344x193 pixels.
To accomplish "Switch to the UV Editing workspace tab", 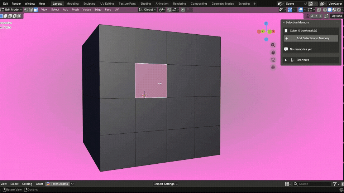I will coord(107,4).
